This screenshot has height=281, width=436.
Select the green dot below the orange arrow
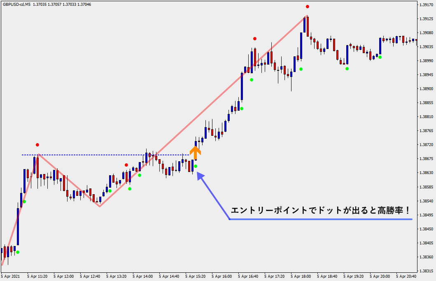(x=196, y=166)
